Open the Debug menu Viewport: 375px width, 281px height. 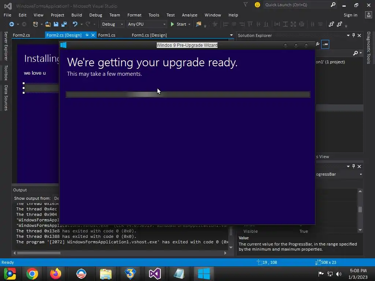96,15
